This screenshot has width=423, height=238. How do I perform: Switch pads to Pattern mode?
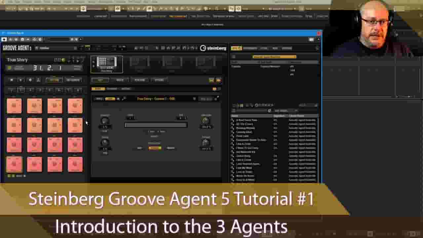(54, 80)
